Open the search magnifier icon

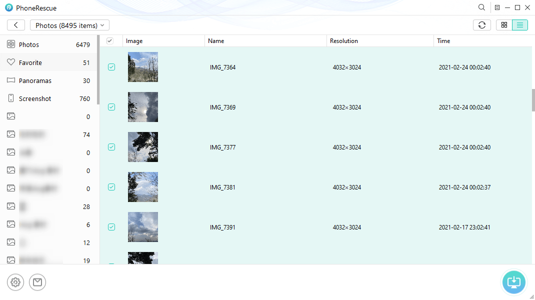[481, 7]
